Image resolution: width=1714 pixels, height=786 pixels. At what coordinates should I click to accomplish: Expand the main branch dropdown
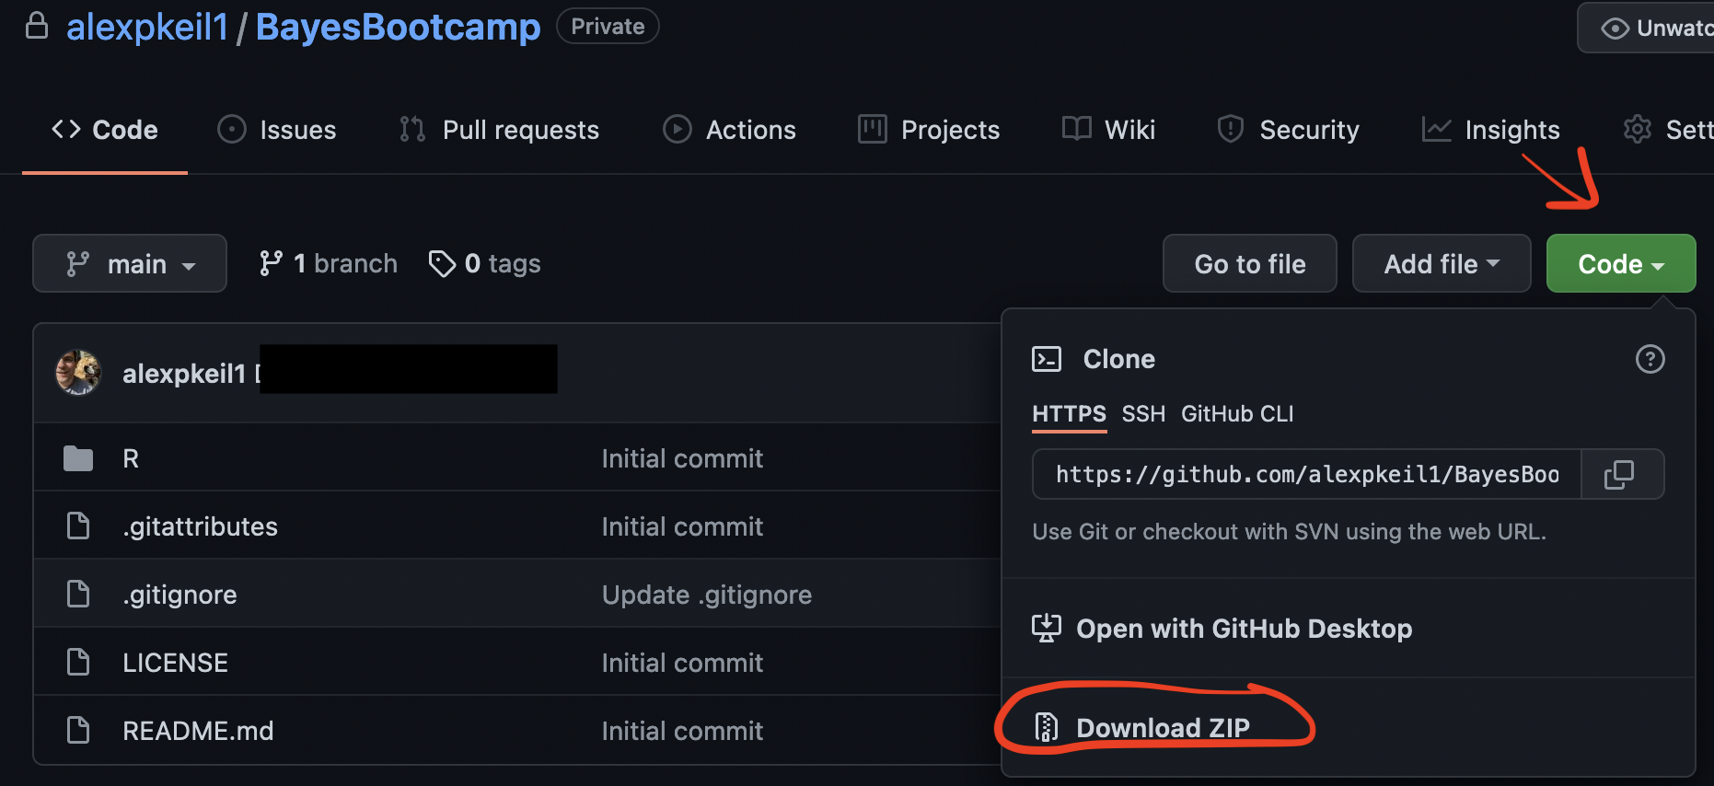130,263
